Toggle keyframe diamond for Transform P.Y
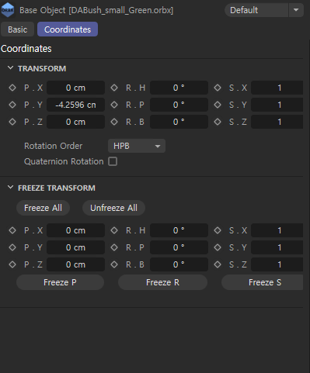310x373 pixels. tap(12, 105)
